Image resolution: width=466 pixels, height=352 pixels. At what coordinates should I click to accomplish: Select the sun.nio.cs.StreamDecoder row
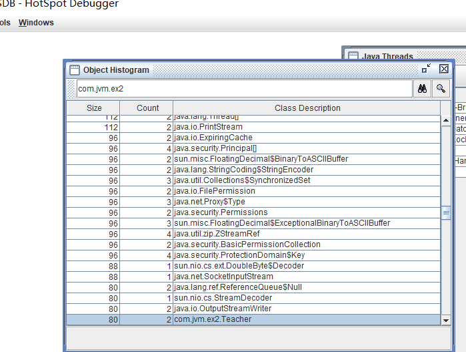(253, 299)
